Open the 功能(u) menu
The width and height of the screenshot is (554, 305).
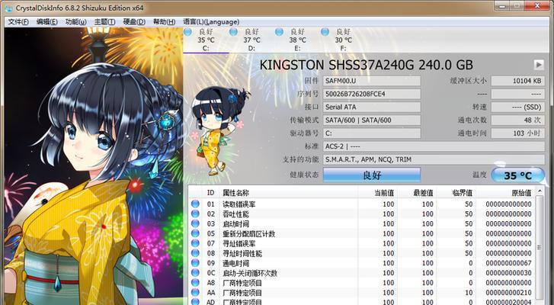(75, 22)
